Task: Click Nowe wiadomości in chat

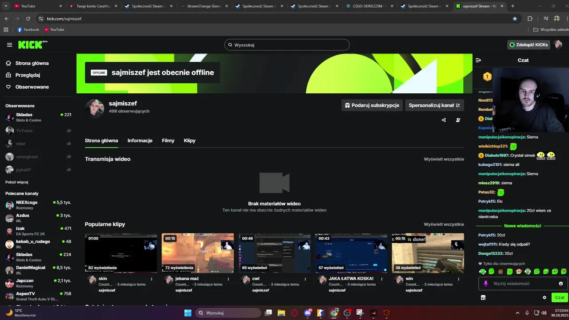Action: coord(522,226)
